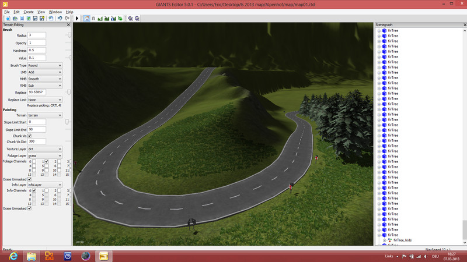Toggle the magnet snap icon

(93, 19)
